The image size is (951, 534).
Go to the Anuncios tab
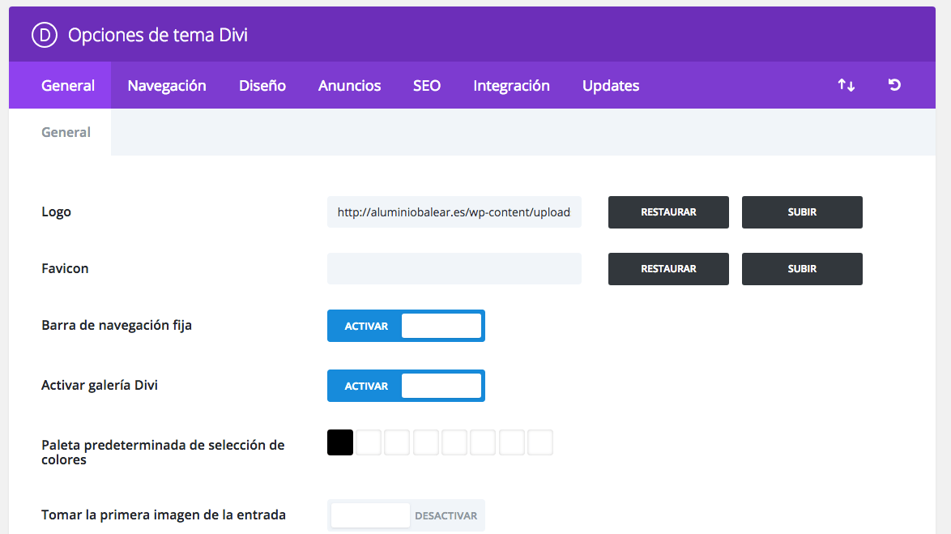pyautogui.click(x=349, y=86)
